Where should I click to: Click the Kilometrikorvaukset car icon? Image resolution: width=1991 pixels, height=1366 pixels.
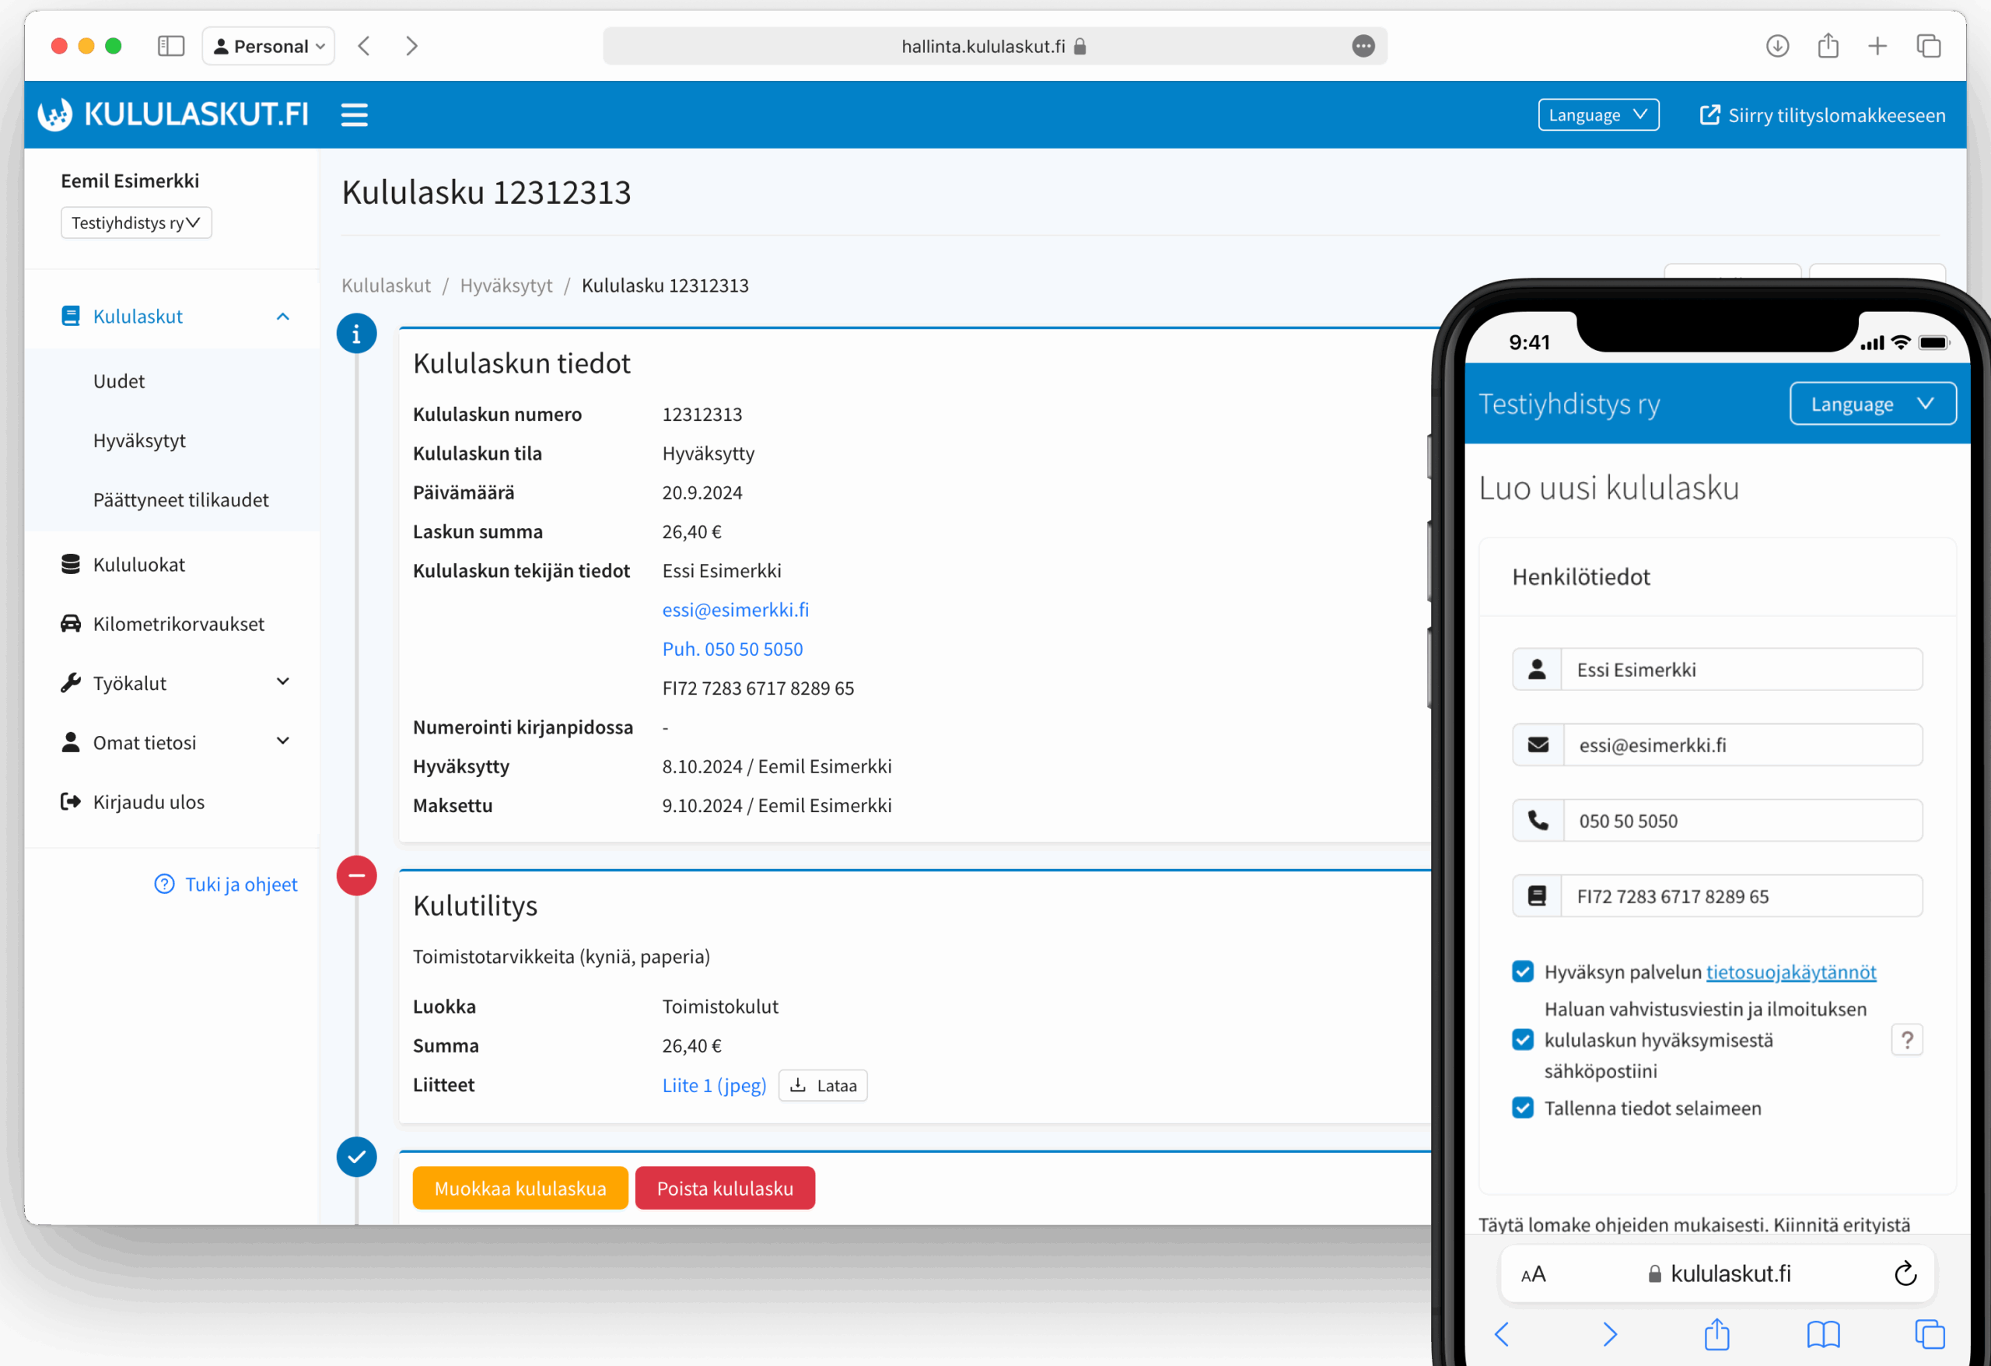[71, 623]
